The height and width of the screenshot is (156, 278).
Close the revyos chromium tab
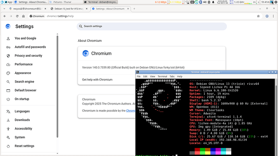[x=46, y=9]
